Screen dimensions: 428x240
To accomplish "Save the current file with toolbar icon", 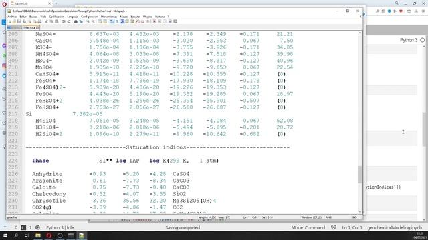I will [19, 21].
